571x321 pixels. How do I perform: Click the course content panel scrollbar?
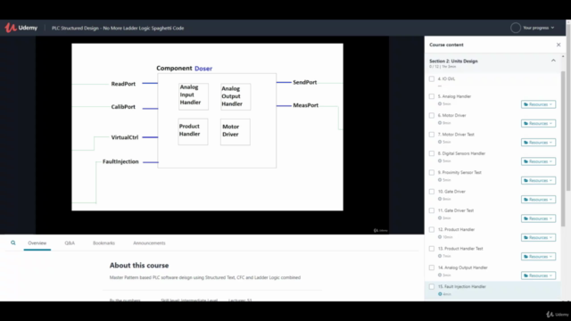click(x=563, y=149)
